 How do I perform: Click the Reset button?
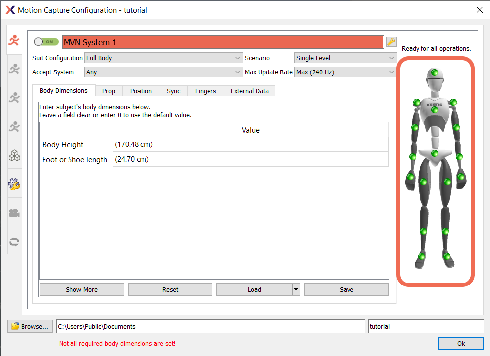[170, 289]
